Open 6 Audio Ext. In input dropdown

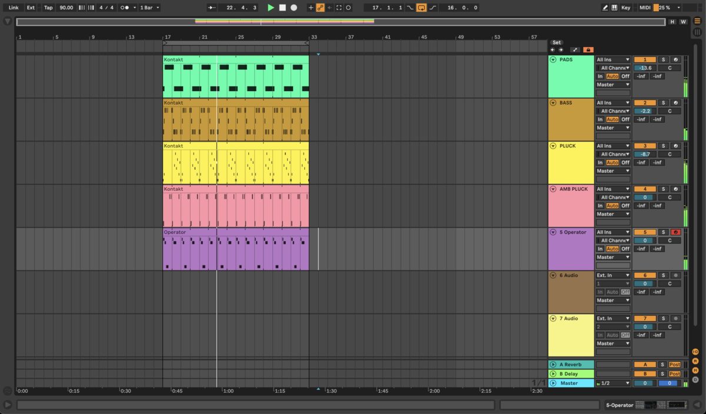point(613,275)
